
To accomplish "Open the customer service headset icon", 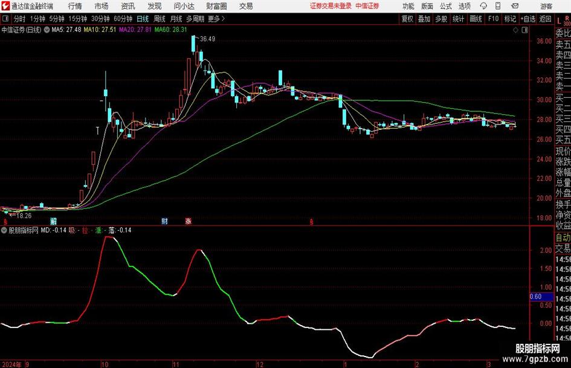I will click(483, 6).
